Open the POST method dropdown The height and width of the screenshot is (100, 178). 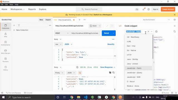click(62, 33)
